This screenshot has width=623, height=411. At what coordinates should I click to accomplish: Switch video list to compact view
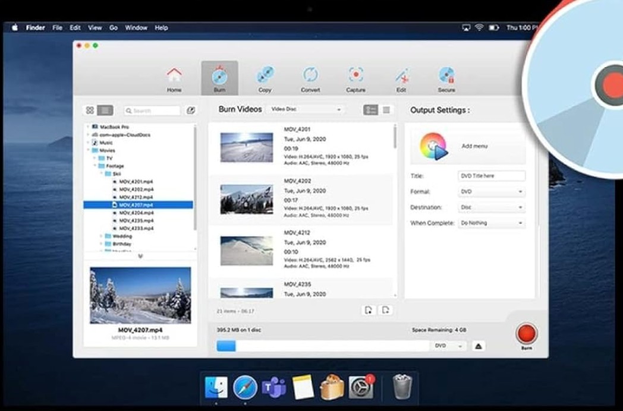pos(386,110)
